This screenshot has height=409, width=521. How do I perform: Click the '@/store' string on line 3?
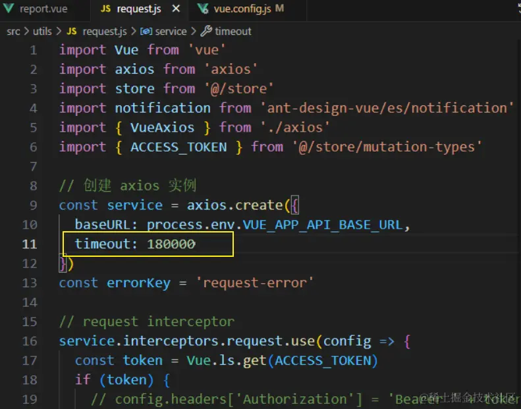click(x=238, y=89)
